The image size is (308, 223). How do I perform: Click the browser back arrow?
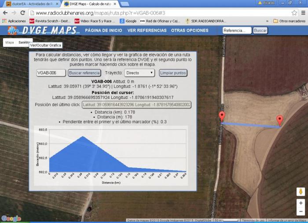click(x=5, y=13)
